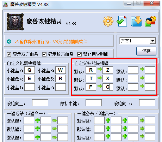
Task: Click the folder download arrow icon
Action: (x=136, y=21)
